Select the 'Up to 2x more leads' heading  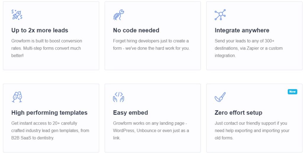tap(40, 30)
